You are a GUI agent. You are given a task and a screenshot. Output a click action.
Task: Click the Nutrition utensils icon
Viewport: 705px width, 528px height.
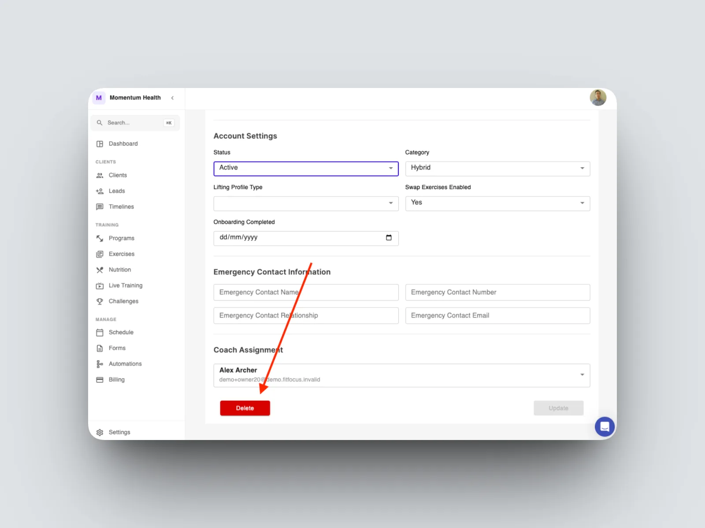coord(100,270)
